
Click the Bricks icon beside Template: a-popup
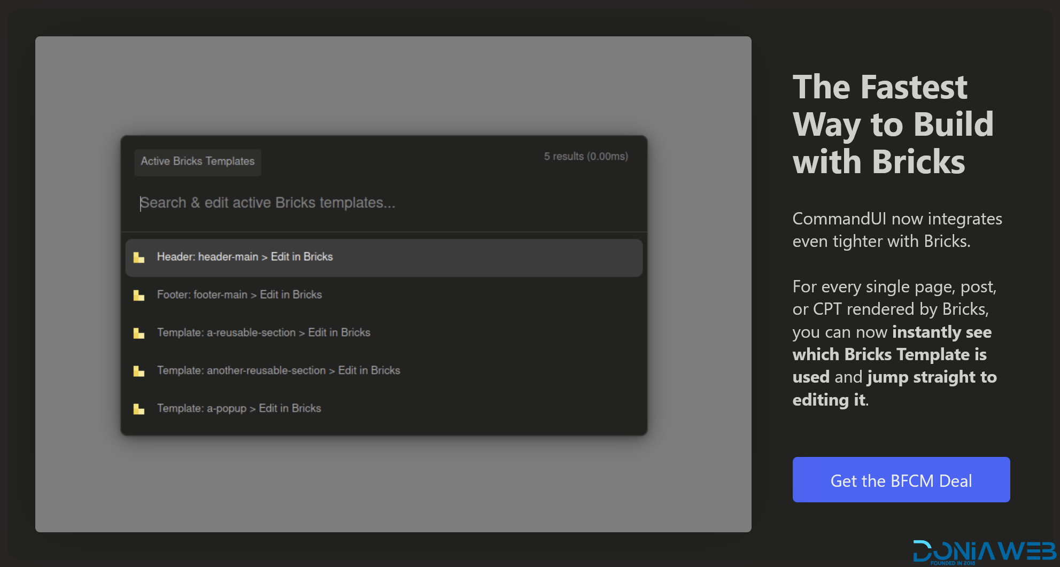(x=139, y=409)
